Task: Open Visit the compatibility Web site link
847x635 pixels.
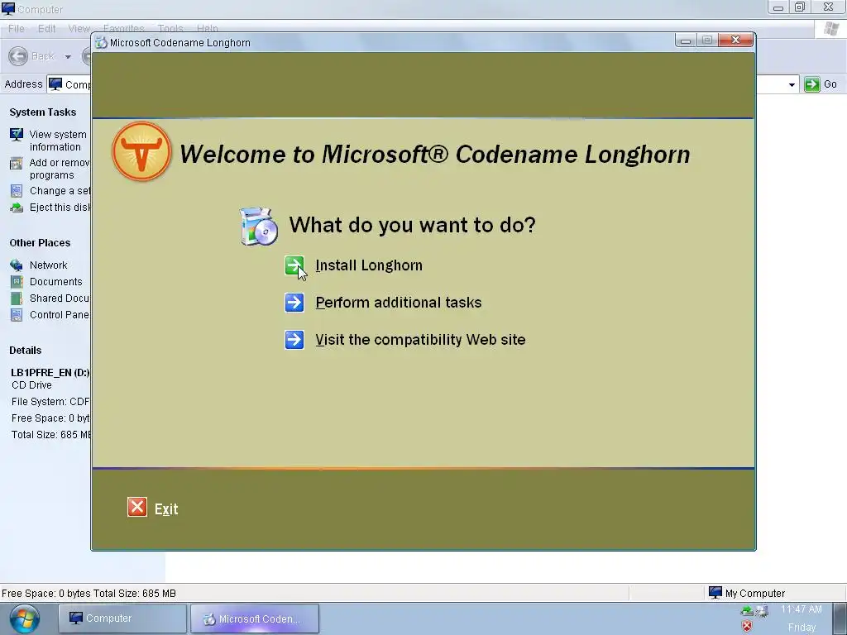Action: point(420,340)
